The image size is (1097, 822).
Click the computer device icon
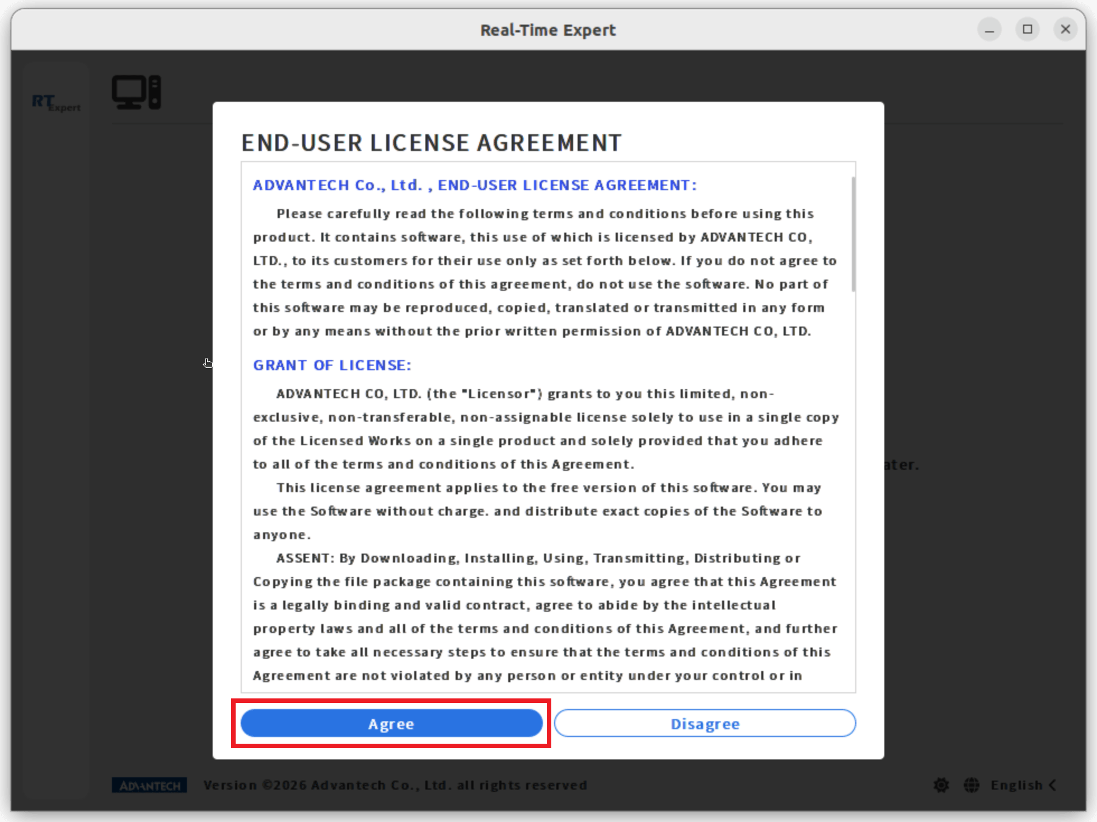(137, 92)
